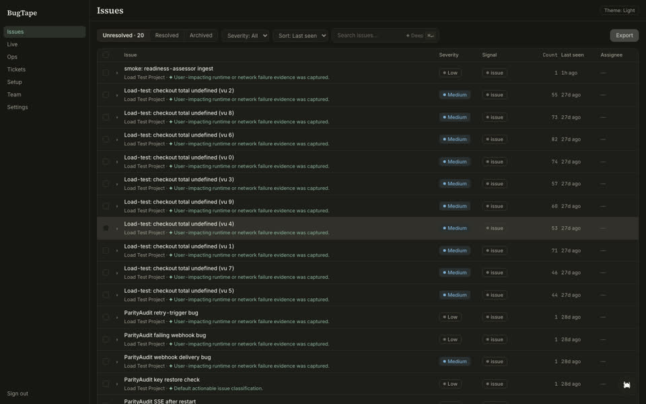Check the ParityAudit key restore check row

click(x=106, y=384)
